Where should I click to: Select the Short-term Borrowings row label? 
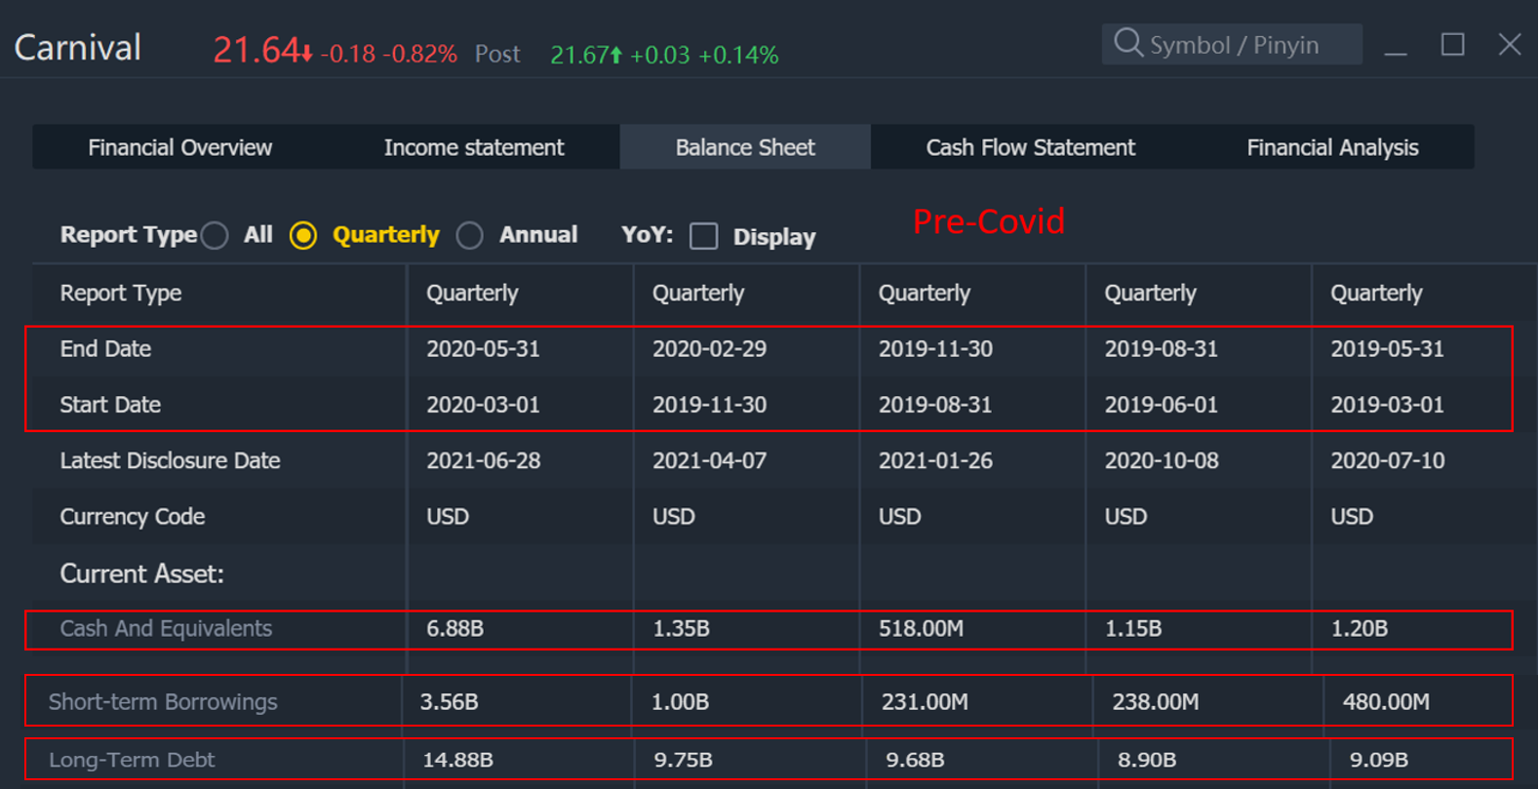point(163,702)
